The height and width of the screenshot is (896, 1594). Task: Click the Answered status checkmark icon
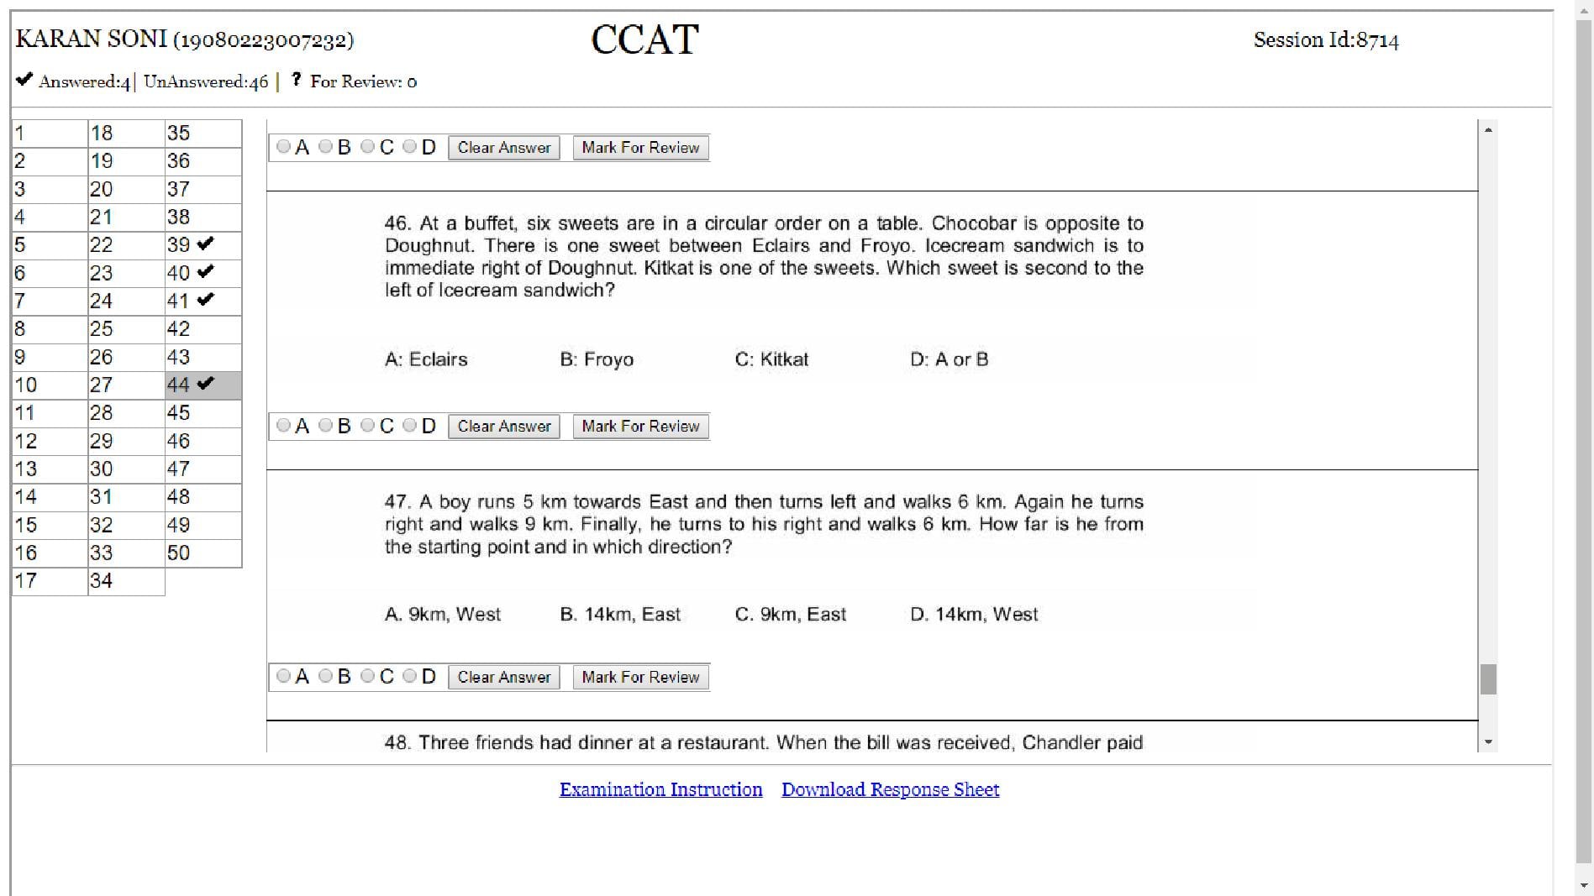[23, 80]
